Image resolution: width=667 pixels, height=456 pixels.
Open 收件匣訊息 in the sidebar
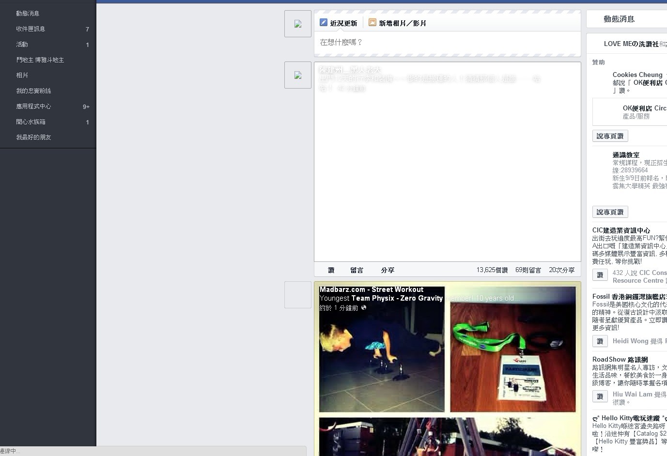[31, 29]
